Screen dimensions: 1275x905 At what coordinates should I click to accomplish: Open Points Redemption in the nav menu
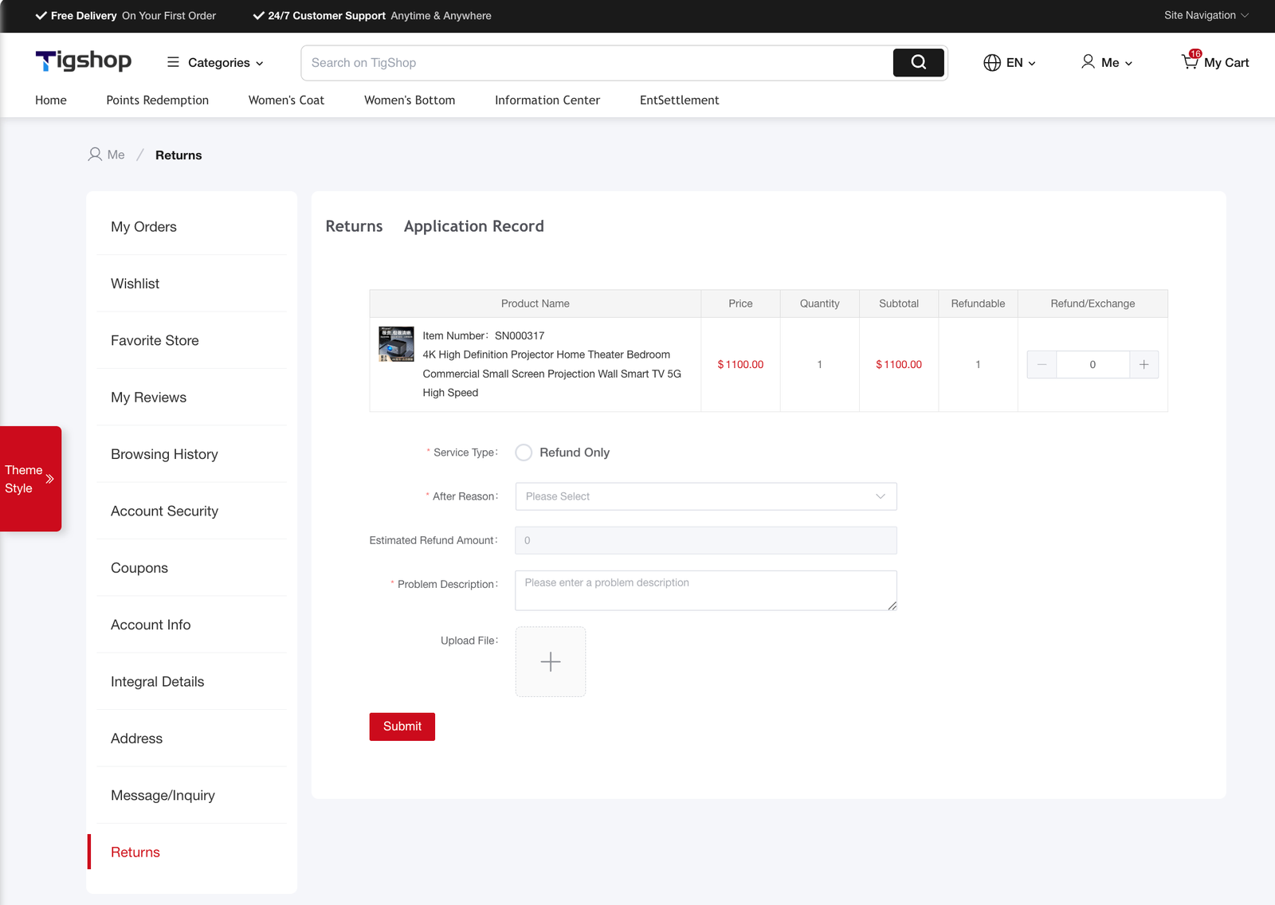pos(157,100)
